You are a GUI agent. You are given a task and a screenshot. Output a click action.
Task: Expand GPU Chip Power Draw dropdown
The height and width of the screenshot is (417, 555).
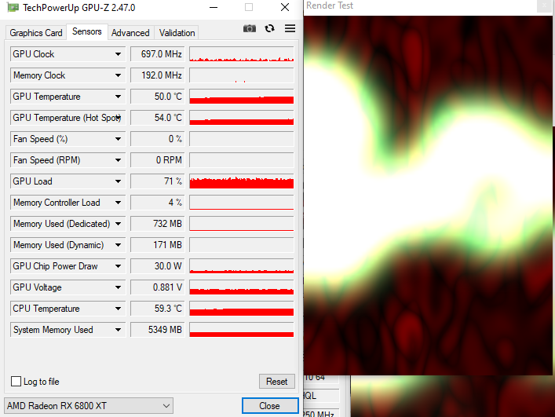(118, 266)
